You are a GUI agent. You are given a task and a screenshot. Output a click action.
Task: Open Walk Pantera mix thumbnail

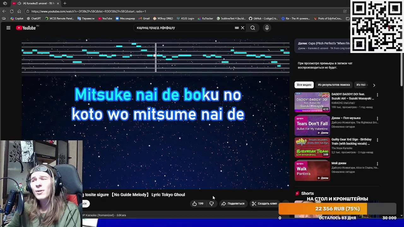pos(312,171)
